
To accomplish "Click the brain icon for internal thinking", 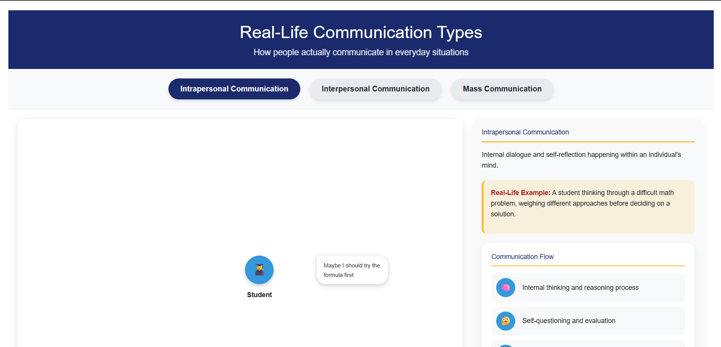I will (x=505, y=288).
